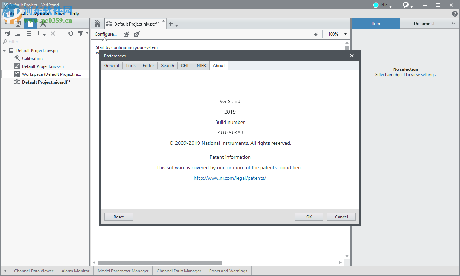
Task: Select the About preferences tab
Action: pos(219,65)
